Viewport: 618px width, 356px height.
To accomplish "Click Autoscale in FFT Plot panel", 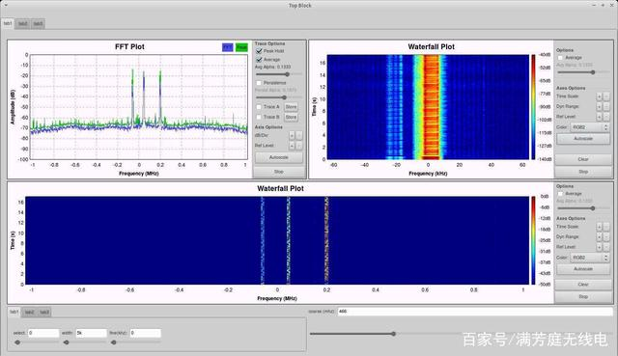I will tap(279, 157).
